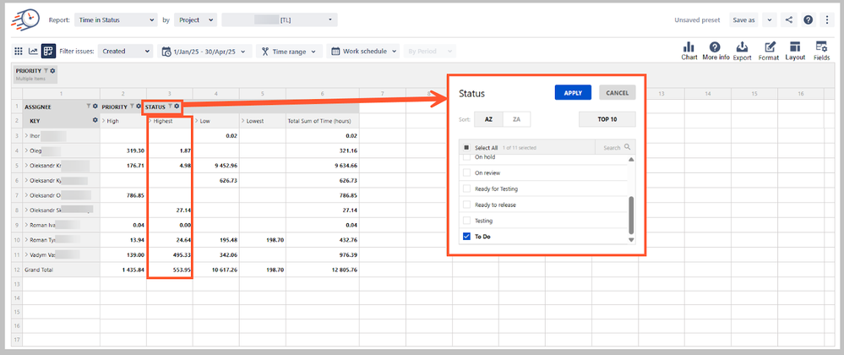The image size is (844, 355).
Task: Check the Ready for Testing status
Action: pyautogui.click(x=466, y=189)
